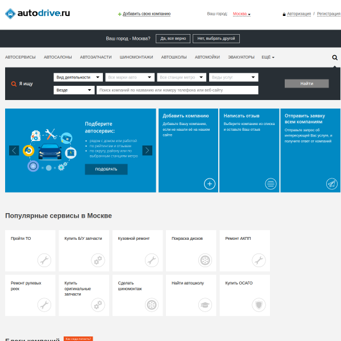
Task: Select the Купить ОСАГО label
Action: click(x=239, y=283)
